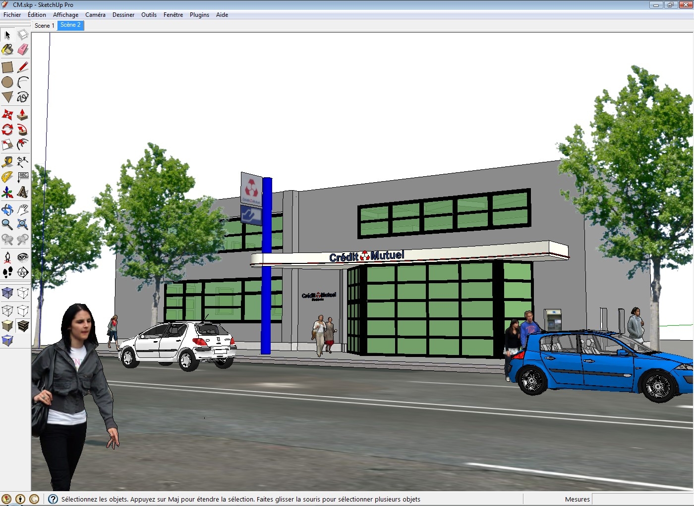Image resolution: width=694 pixels, height=506 pixels.
Task: Select the Scène 2 tab
Action: tap(70, 25)
